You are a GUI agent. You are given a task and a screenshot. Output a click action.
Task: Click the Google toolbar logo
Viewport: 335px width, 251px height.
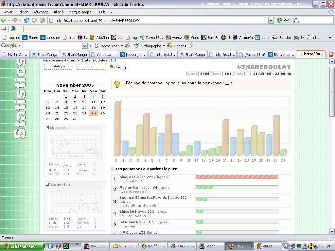coord(9,45)
